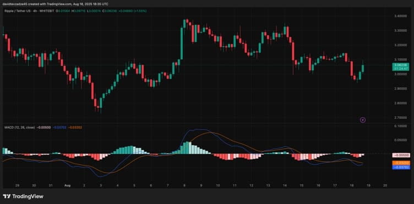Click the Aug label on the time axis

point(67,185)
